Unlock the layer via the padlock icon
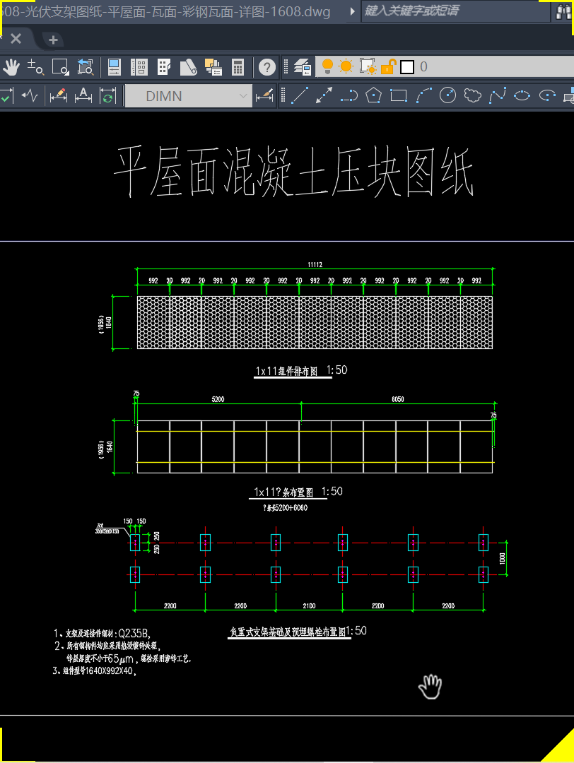 (x=387, y=66)
